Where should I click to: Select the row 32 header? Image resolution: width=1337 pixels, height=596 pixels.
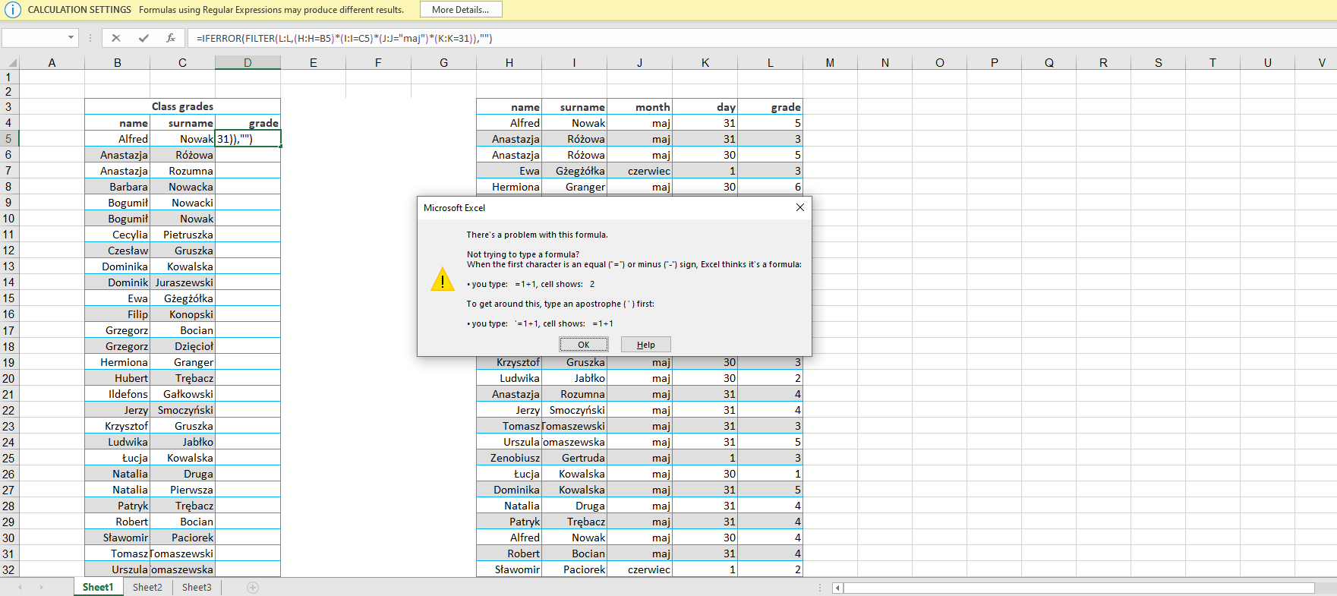point(9,569)
